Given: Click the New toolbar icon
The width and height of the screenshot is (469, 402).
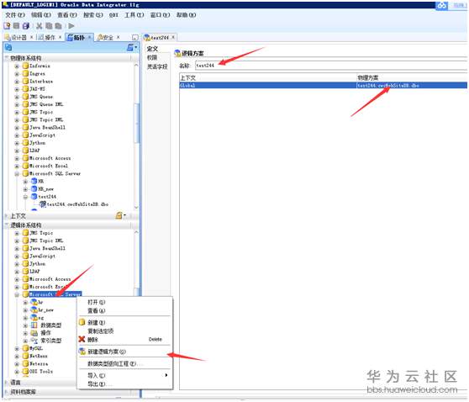Looking at the screenshot, I should coord(7,26).
